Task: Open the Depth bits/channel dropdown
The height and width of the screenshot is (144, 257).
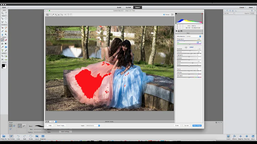Action: 92,125
